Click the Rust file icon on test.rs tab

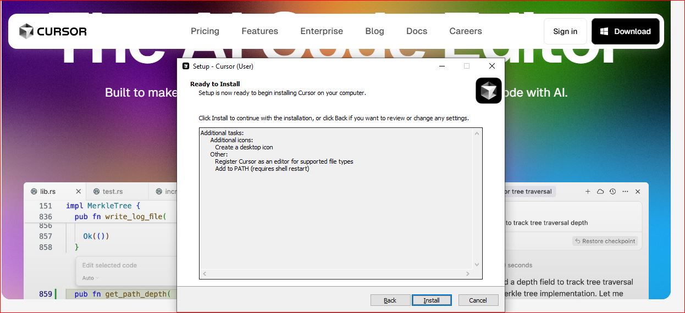(x=96, y=192)
